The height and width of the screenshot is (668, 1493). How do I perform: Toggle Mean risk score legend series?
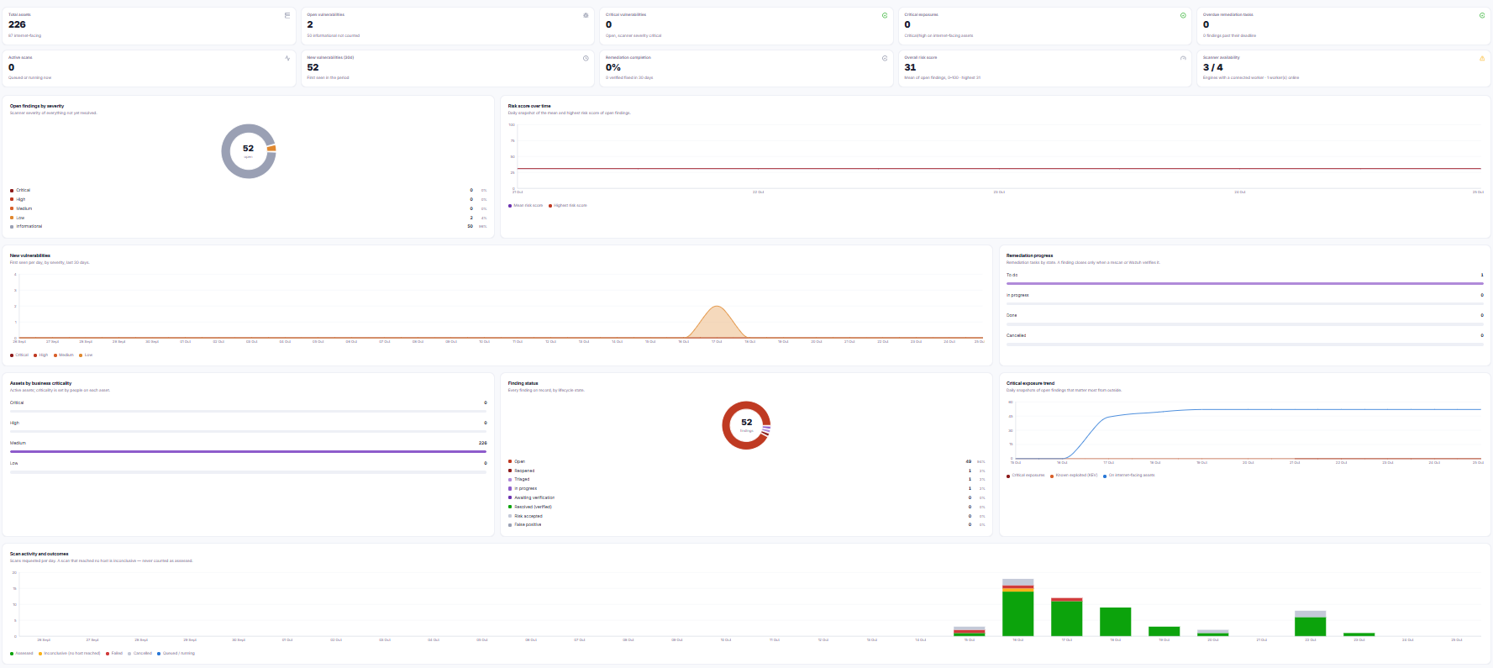coord(525,206)
